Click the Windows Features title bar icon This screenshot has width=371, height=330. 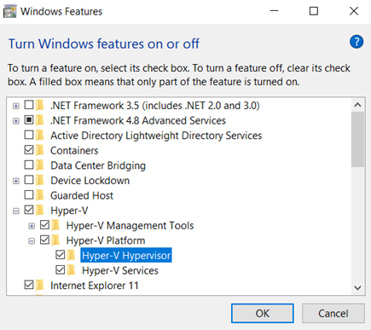9,12
